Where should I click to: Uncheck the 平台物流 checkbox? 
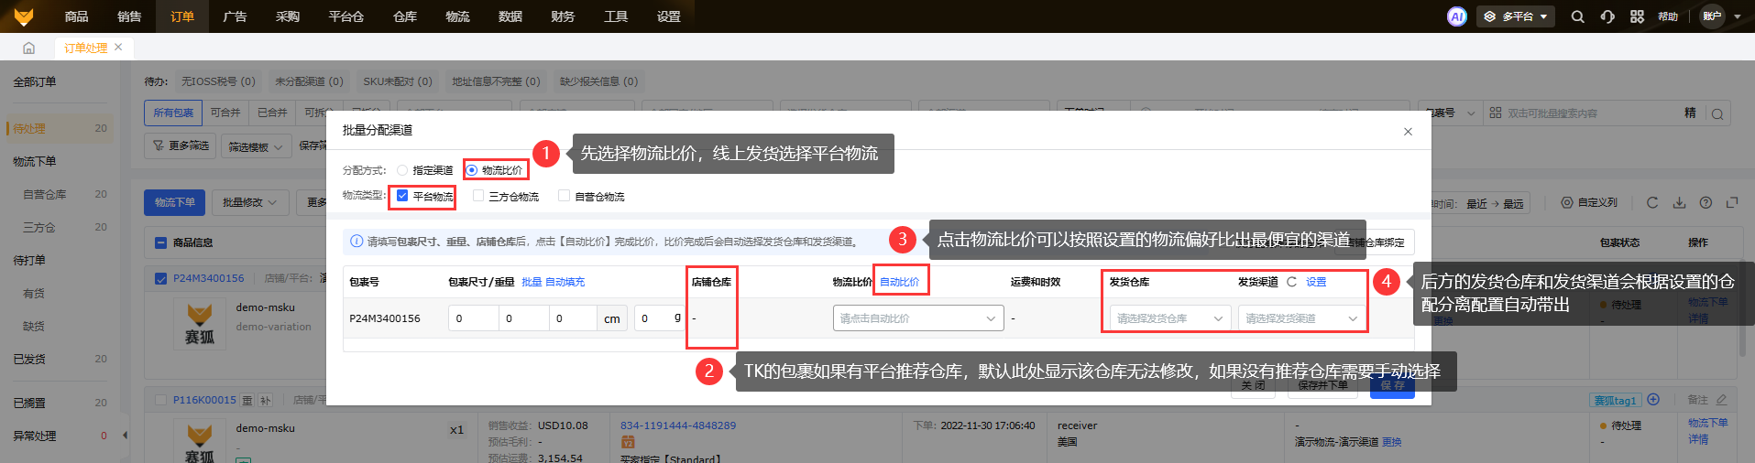[x=402, y=196]
